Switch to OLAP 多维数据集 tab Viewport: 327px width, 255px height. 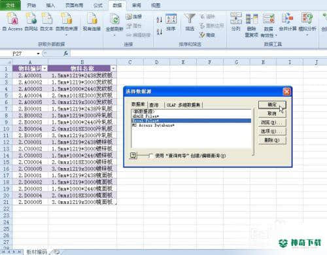tap(184, 105)
